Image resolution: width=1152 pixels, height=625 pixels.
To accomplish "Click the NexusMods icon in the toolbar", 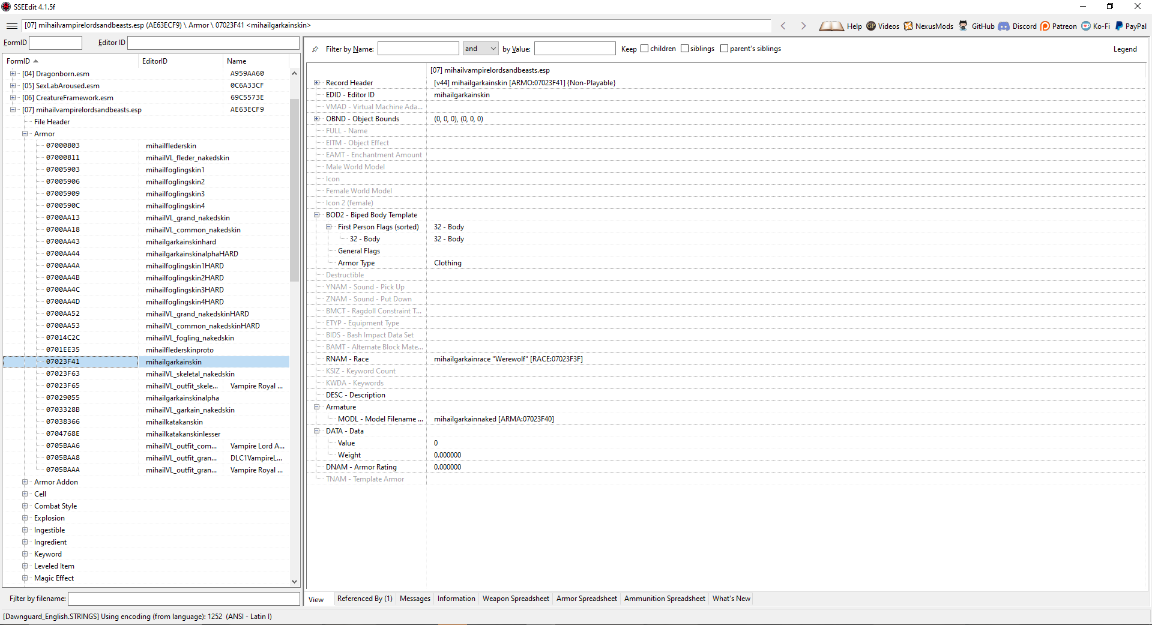I will point(909,26).
